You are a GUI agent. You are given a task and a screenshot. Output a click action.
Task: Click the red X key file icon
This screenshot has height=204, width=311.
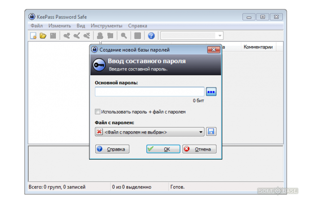point(99,132)
